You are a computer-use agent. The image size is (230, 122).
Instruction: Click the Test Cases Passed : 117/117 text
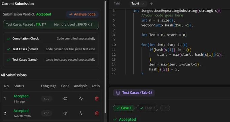[26, 25]
